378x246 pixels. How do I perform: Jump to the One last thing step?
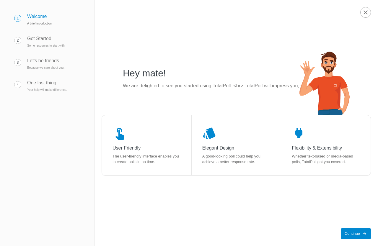coord(42,83)
